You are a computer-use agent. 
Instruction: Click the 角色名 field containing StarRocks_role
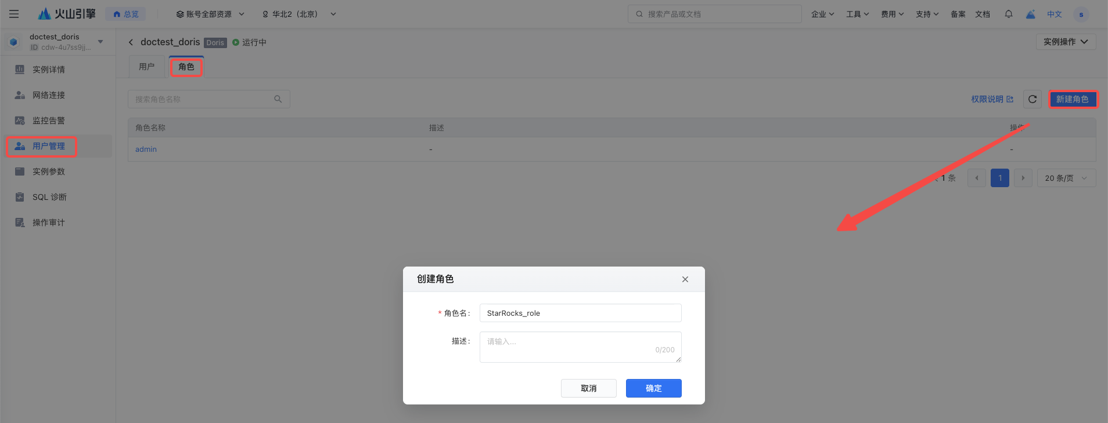pos(581,313)
